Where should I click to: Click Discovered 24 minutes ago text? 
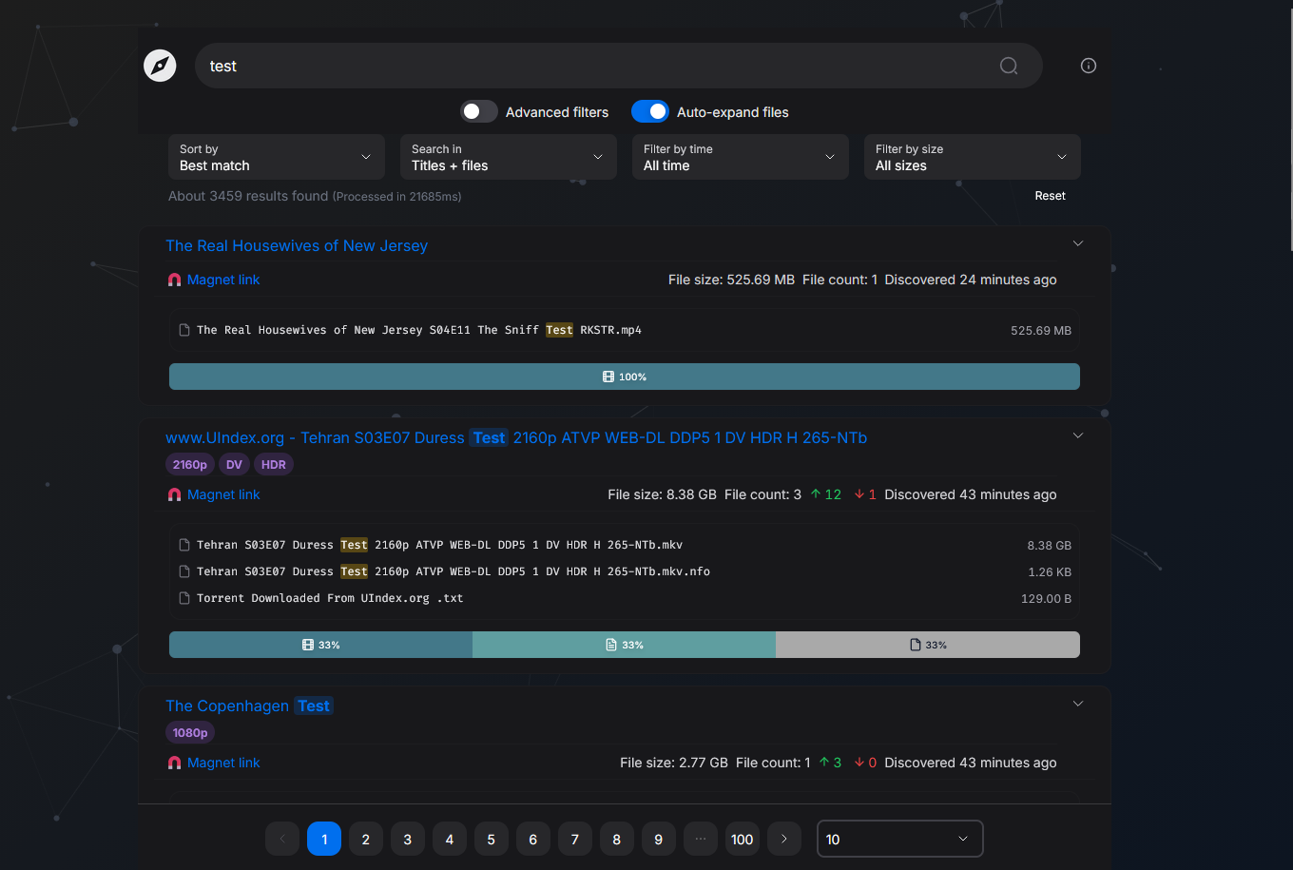(971, 280)
